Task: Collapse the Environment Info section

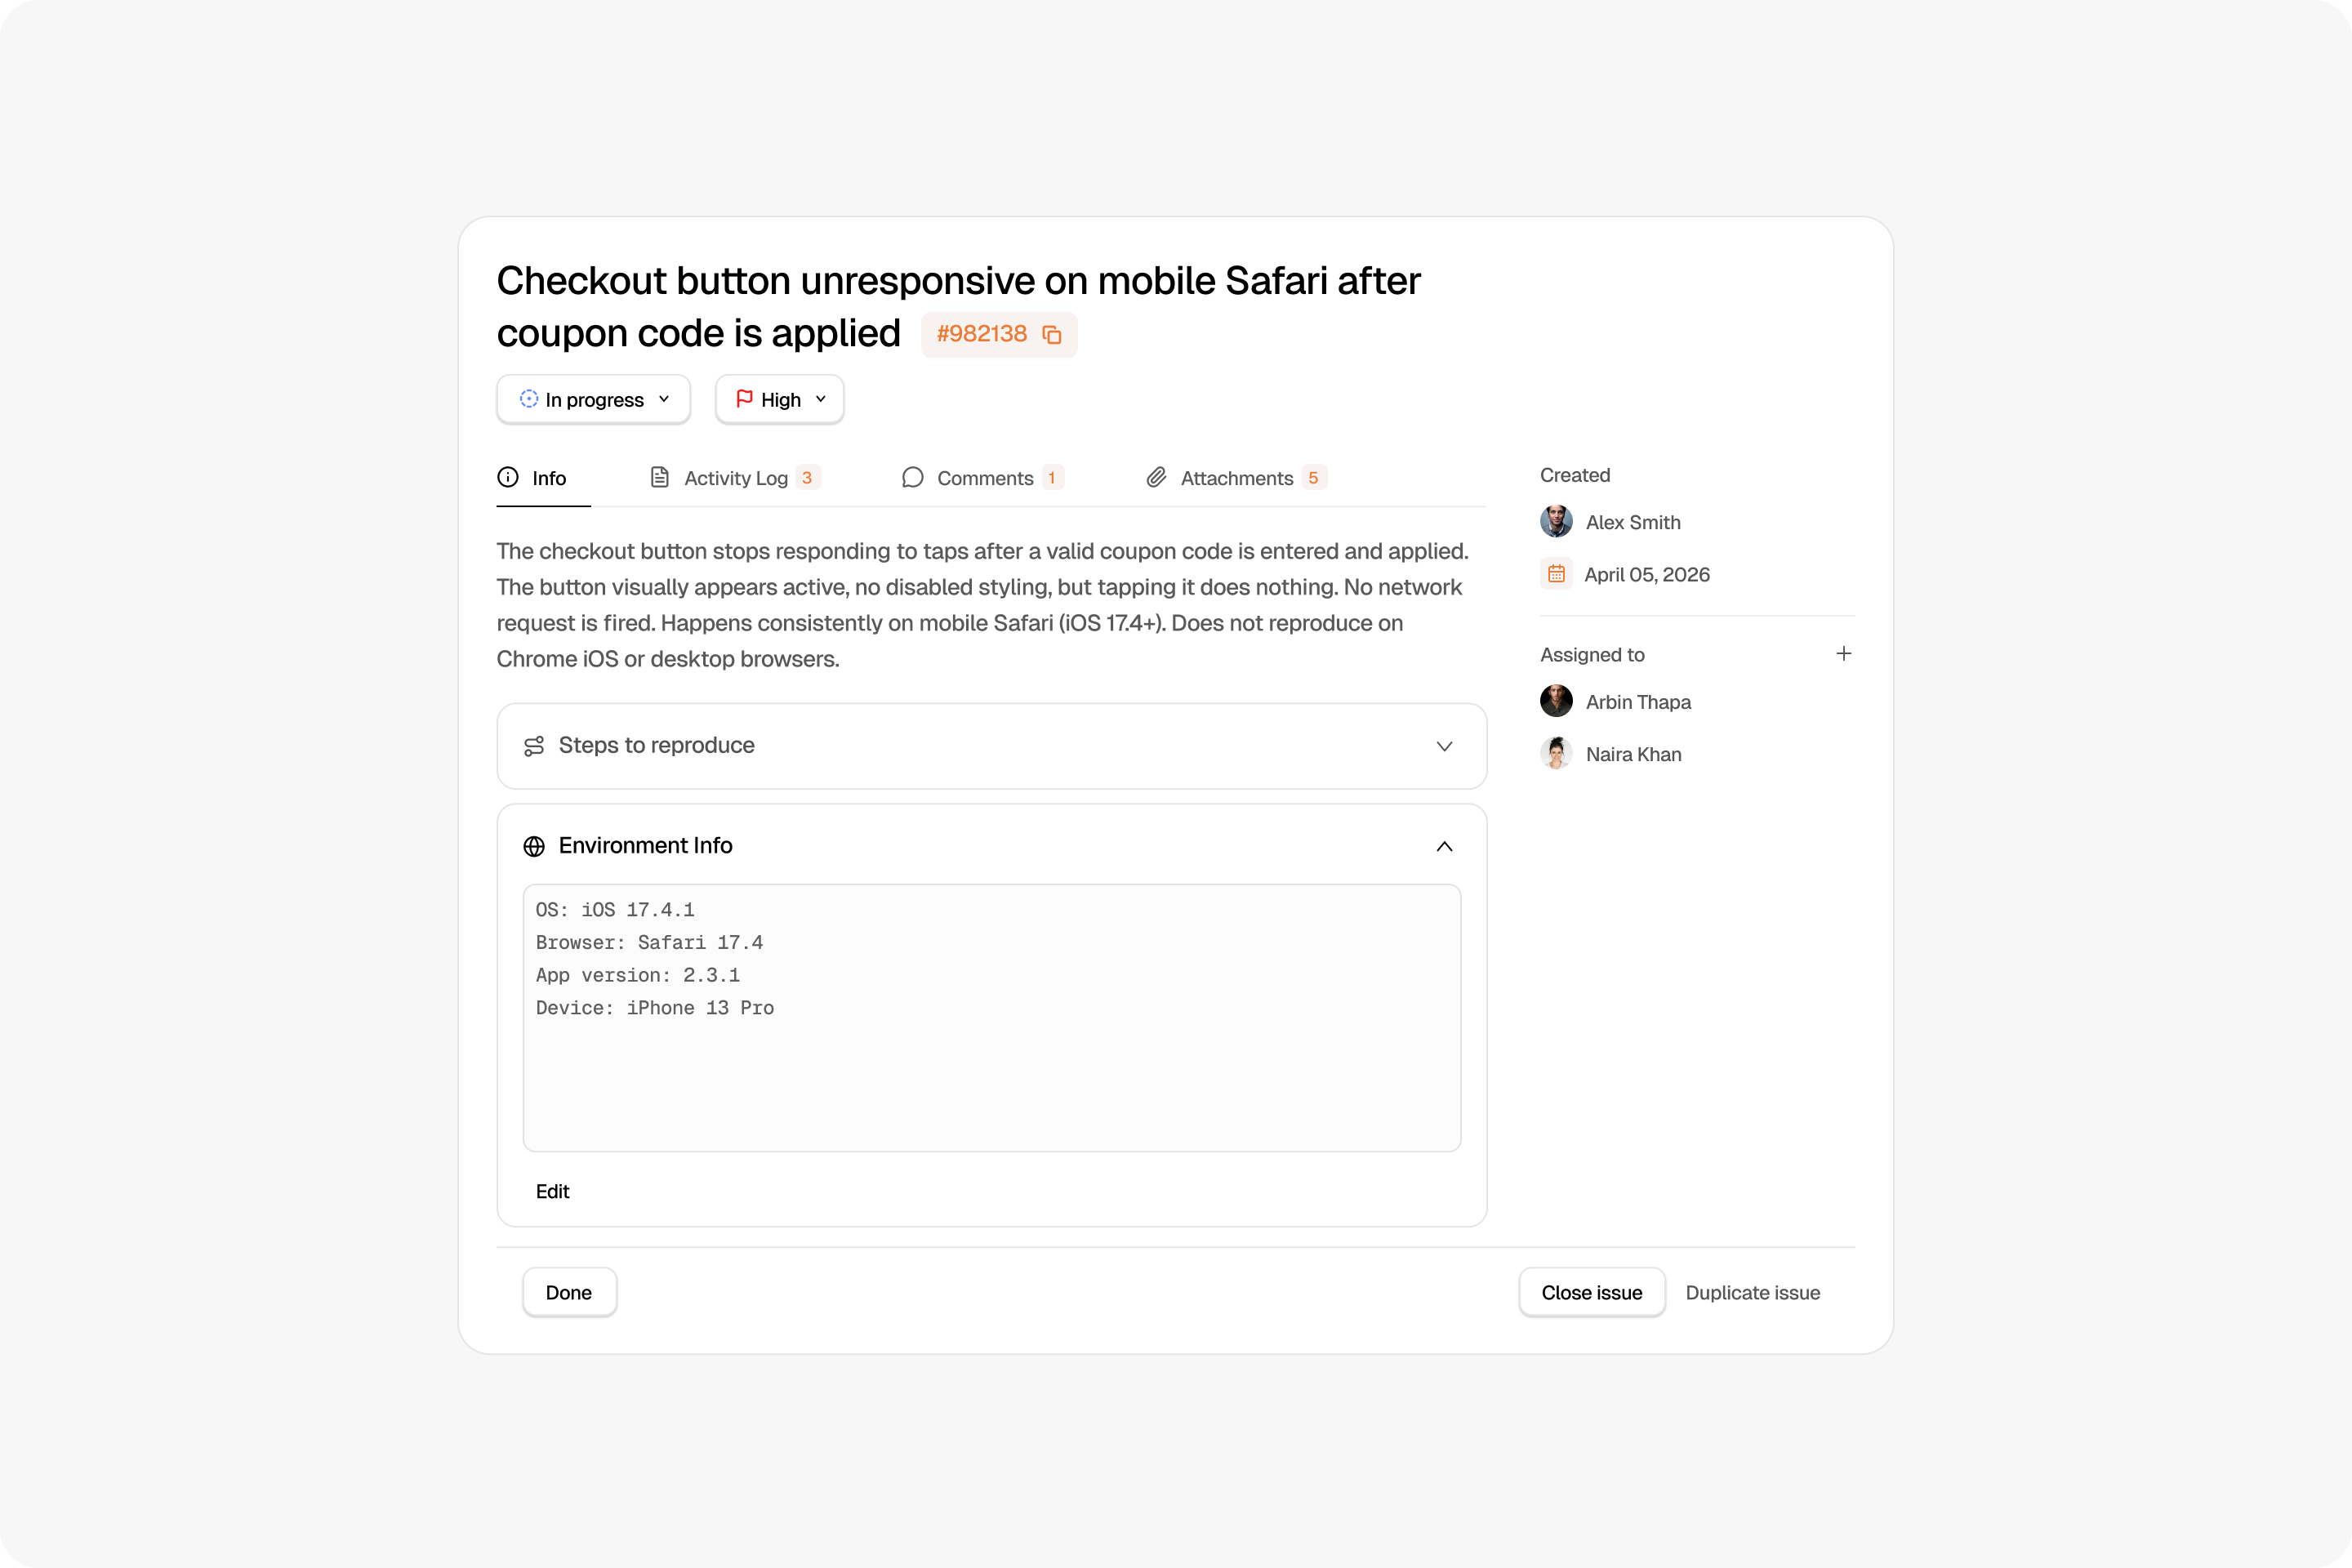Action: click(x=1444, y=846)
